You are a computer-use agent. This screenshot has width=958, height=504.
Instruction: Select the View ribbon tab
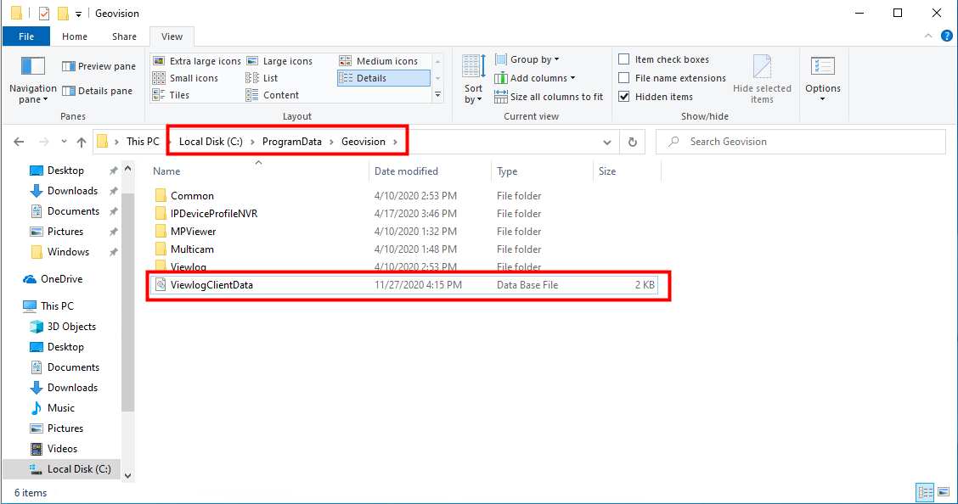pyautogui.click(x=172, y=36)
